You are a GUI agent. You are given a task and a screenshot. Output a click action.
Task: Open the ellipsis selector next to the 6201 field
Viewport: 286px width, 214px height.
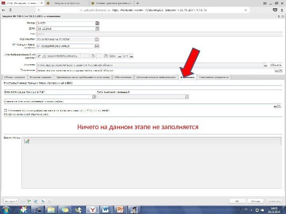click(x=120, y=56)
